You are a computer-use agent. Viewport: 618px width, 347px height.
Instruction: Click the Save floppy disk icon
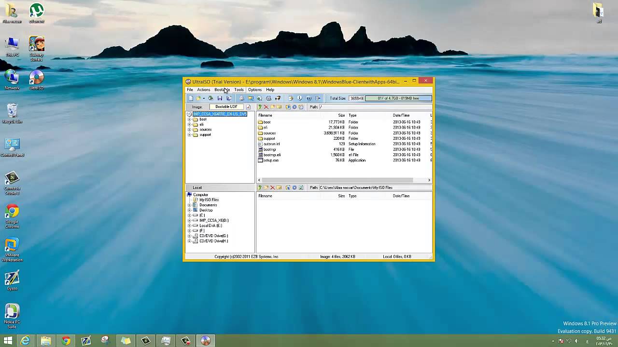coord(220,98)
